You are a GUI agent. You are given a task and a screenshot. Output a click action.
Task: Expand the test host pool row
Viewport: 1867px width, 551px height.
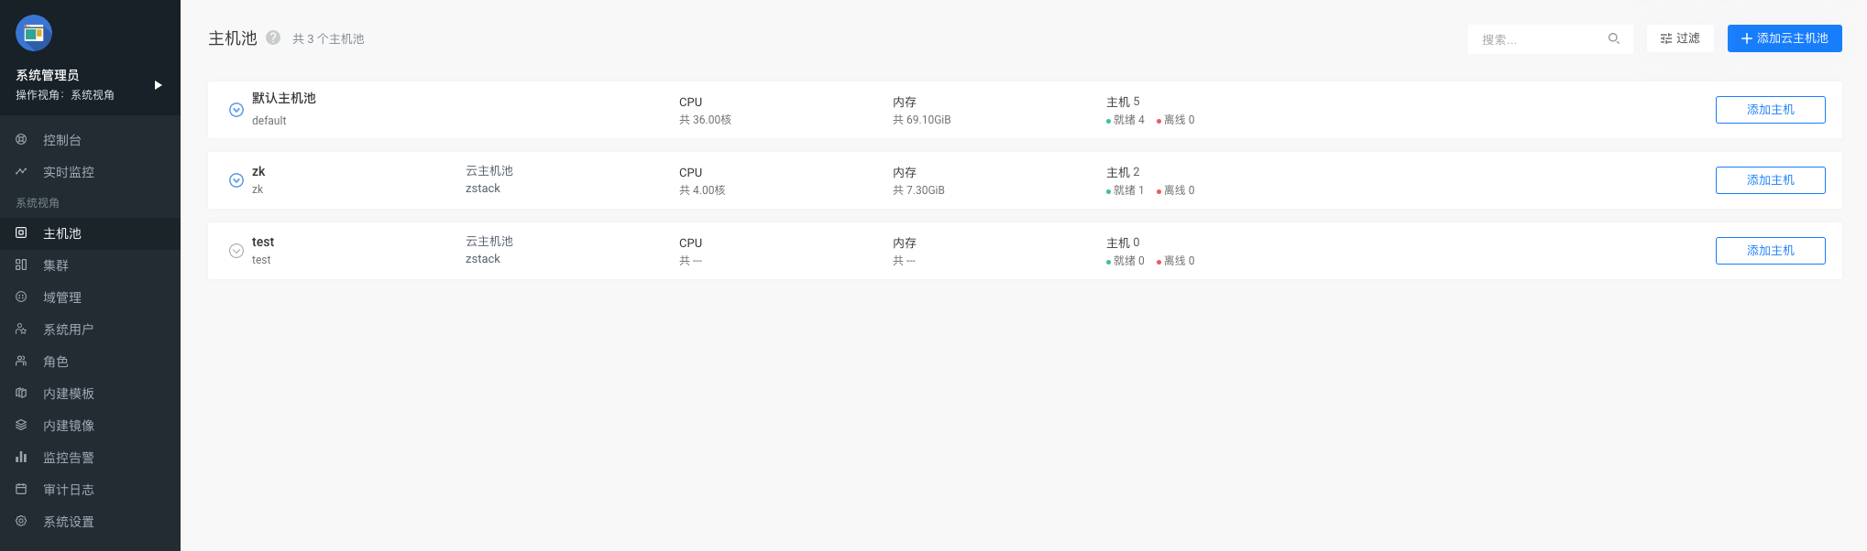pyautogui.click(x=236, y=250)
